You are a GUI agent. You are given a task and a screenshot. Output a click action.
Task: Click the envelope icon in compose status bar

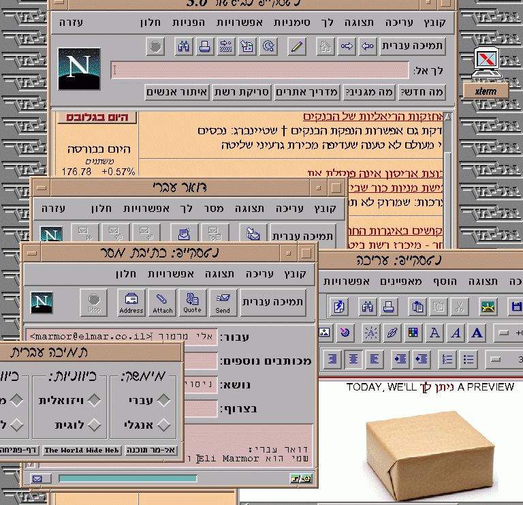tap(37, 478)
